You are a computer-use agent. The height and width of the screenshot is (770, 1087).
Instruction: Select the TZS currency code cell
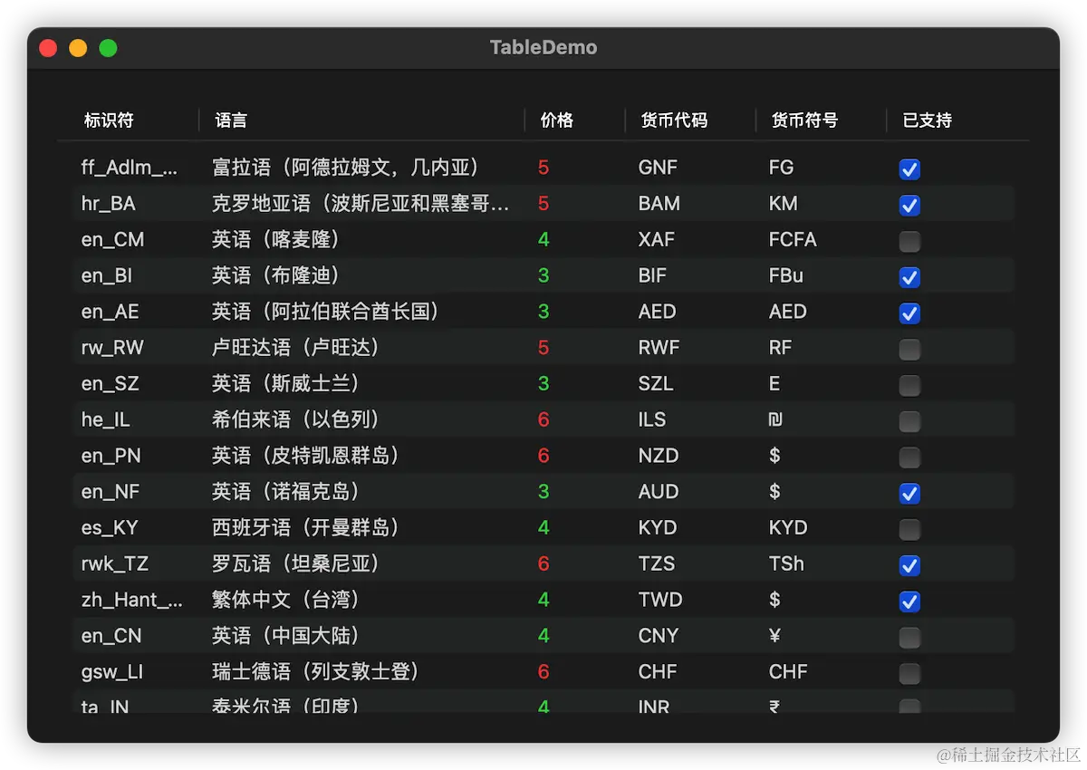657,563
